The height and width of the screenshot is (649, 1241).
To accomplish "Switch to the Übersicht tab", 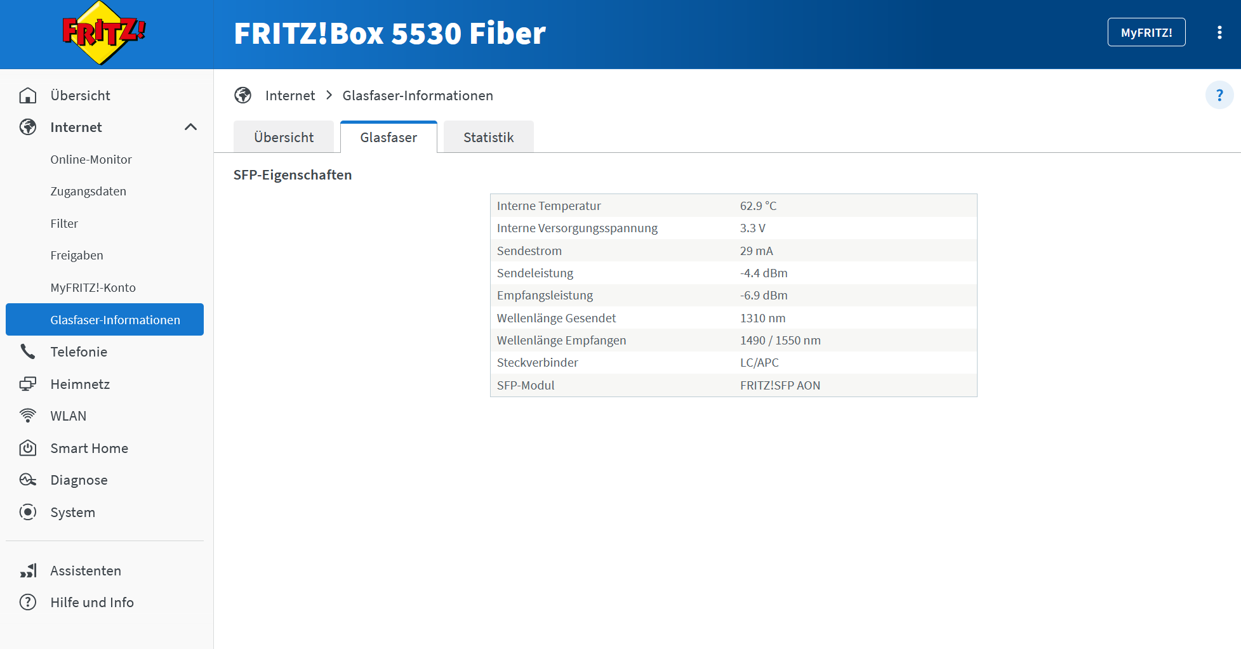I will pos(284,137).
